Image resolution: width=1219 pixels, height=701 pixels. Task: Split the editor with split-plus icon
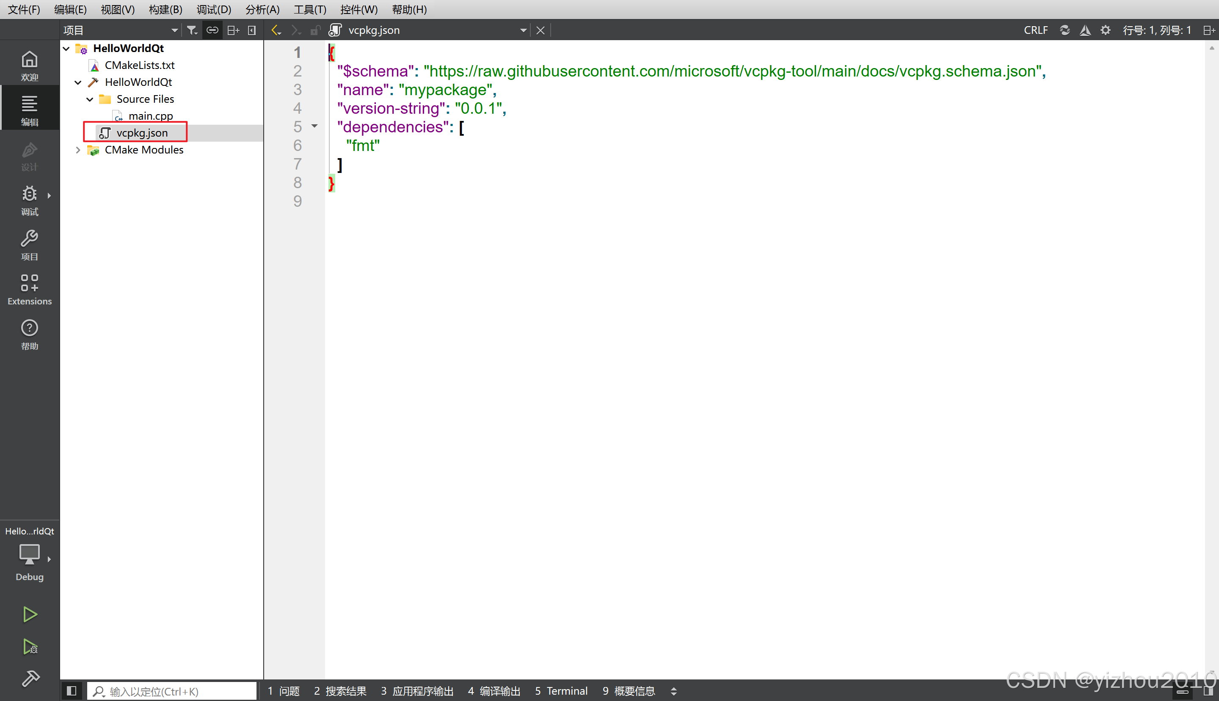(1209, 30)
